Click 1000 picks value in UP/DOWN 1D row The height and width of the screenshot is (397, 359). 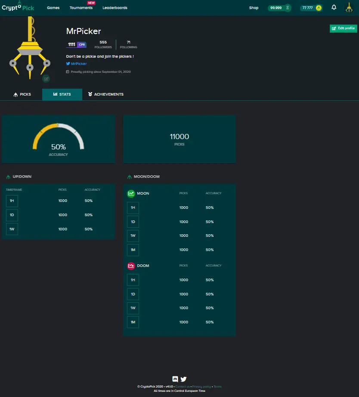pos(63,215)
